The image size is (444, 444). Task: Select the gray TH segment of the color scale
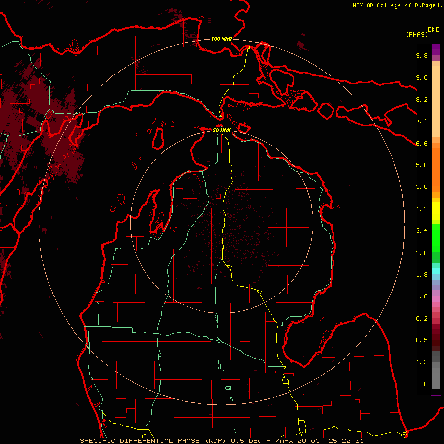tap(436, 378)
